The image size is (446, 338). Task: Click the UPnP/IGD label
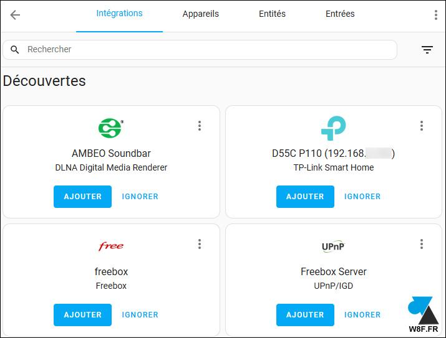tap(333, 286)
